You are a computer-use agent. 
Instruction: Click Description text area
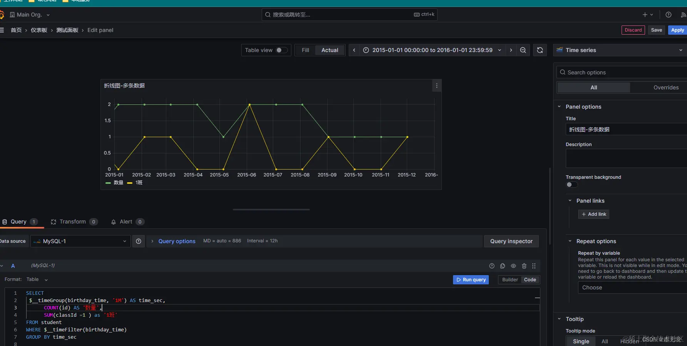pyautogui.click(x=626, y=158)
